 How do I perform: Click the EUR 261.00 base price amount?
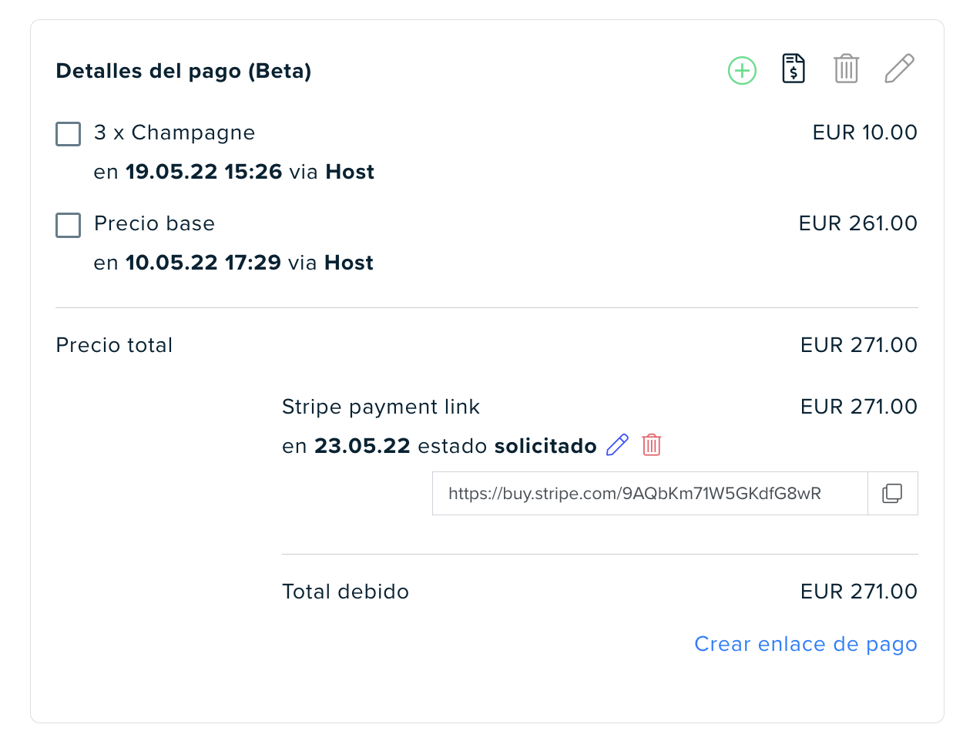[x=858, y=223]
